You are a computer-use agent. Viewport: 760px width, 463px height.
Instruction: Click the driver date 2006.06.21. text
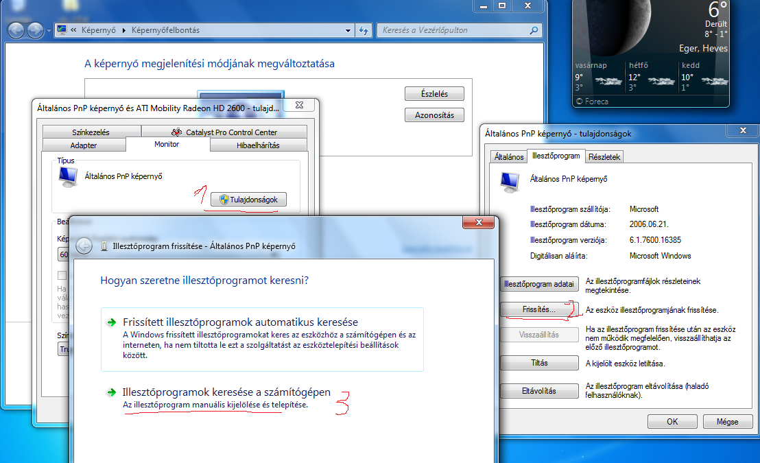click(648, 224)
